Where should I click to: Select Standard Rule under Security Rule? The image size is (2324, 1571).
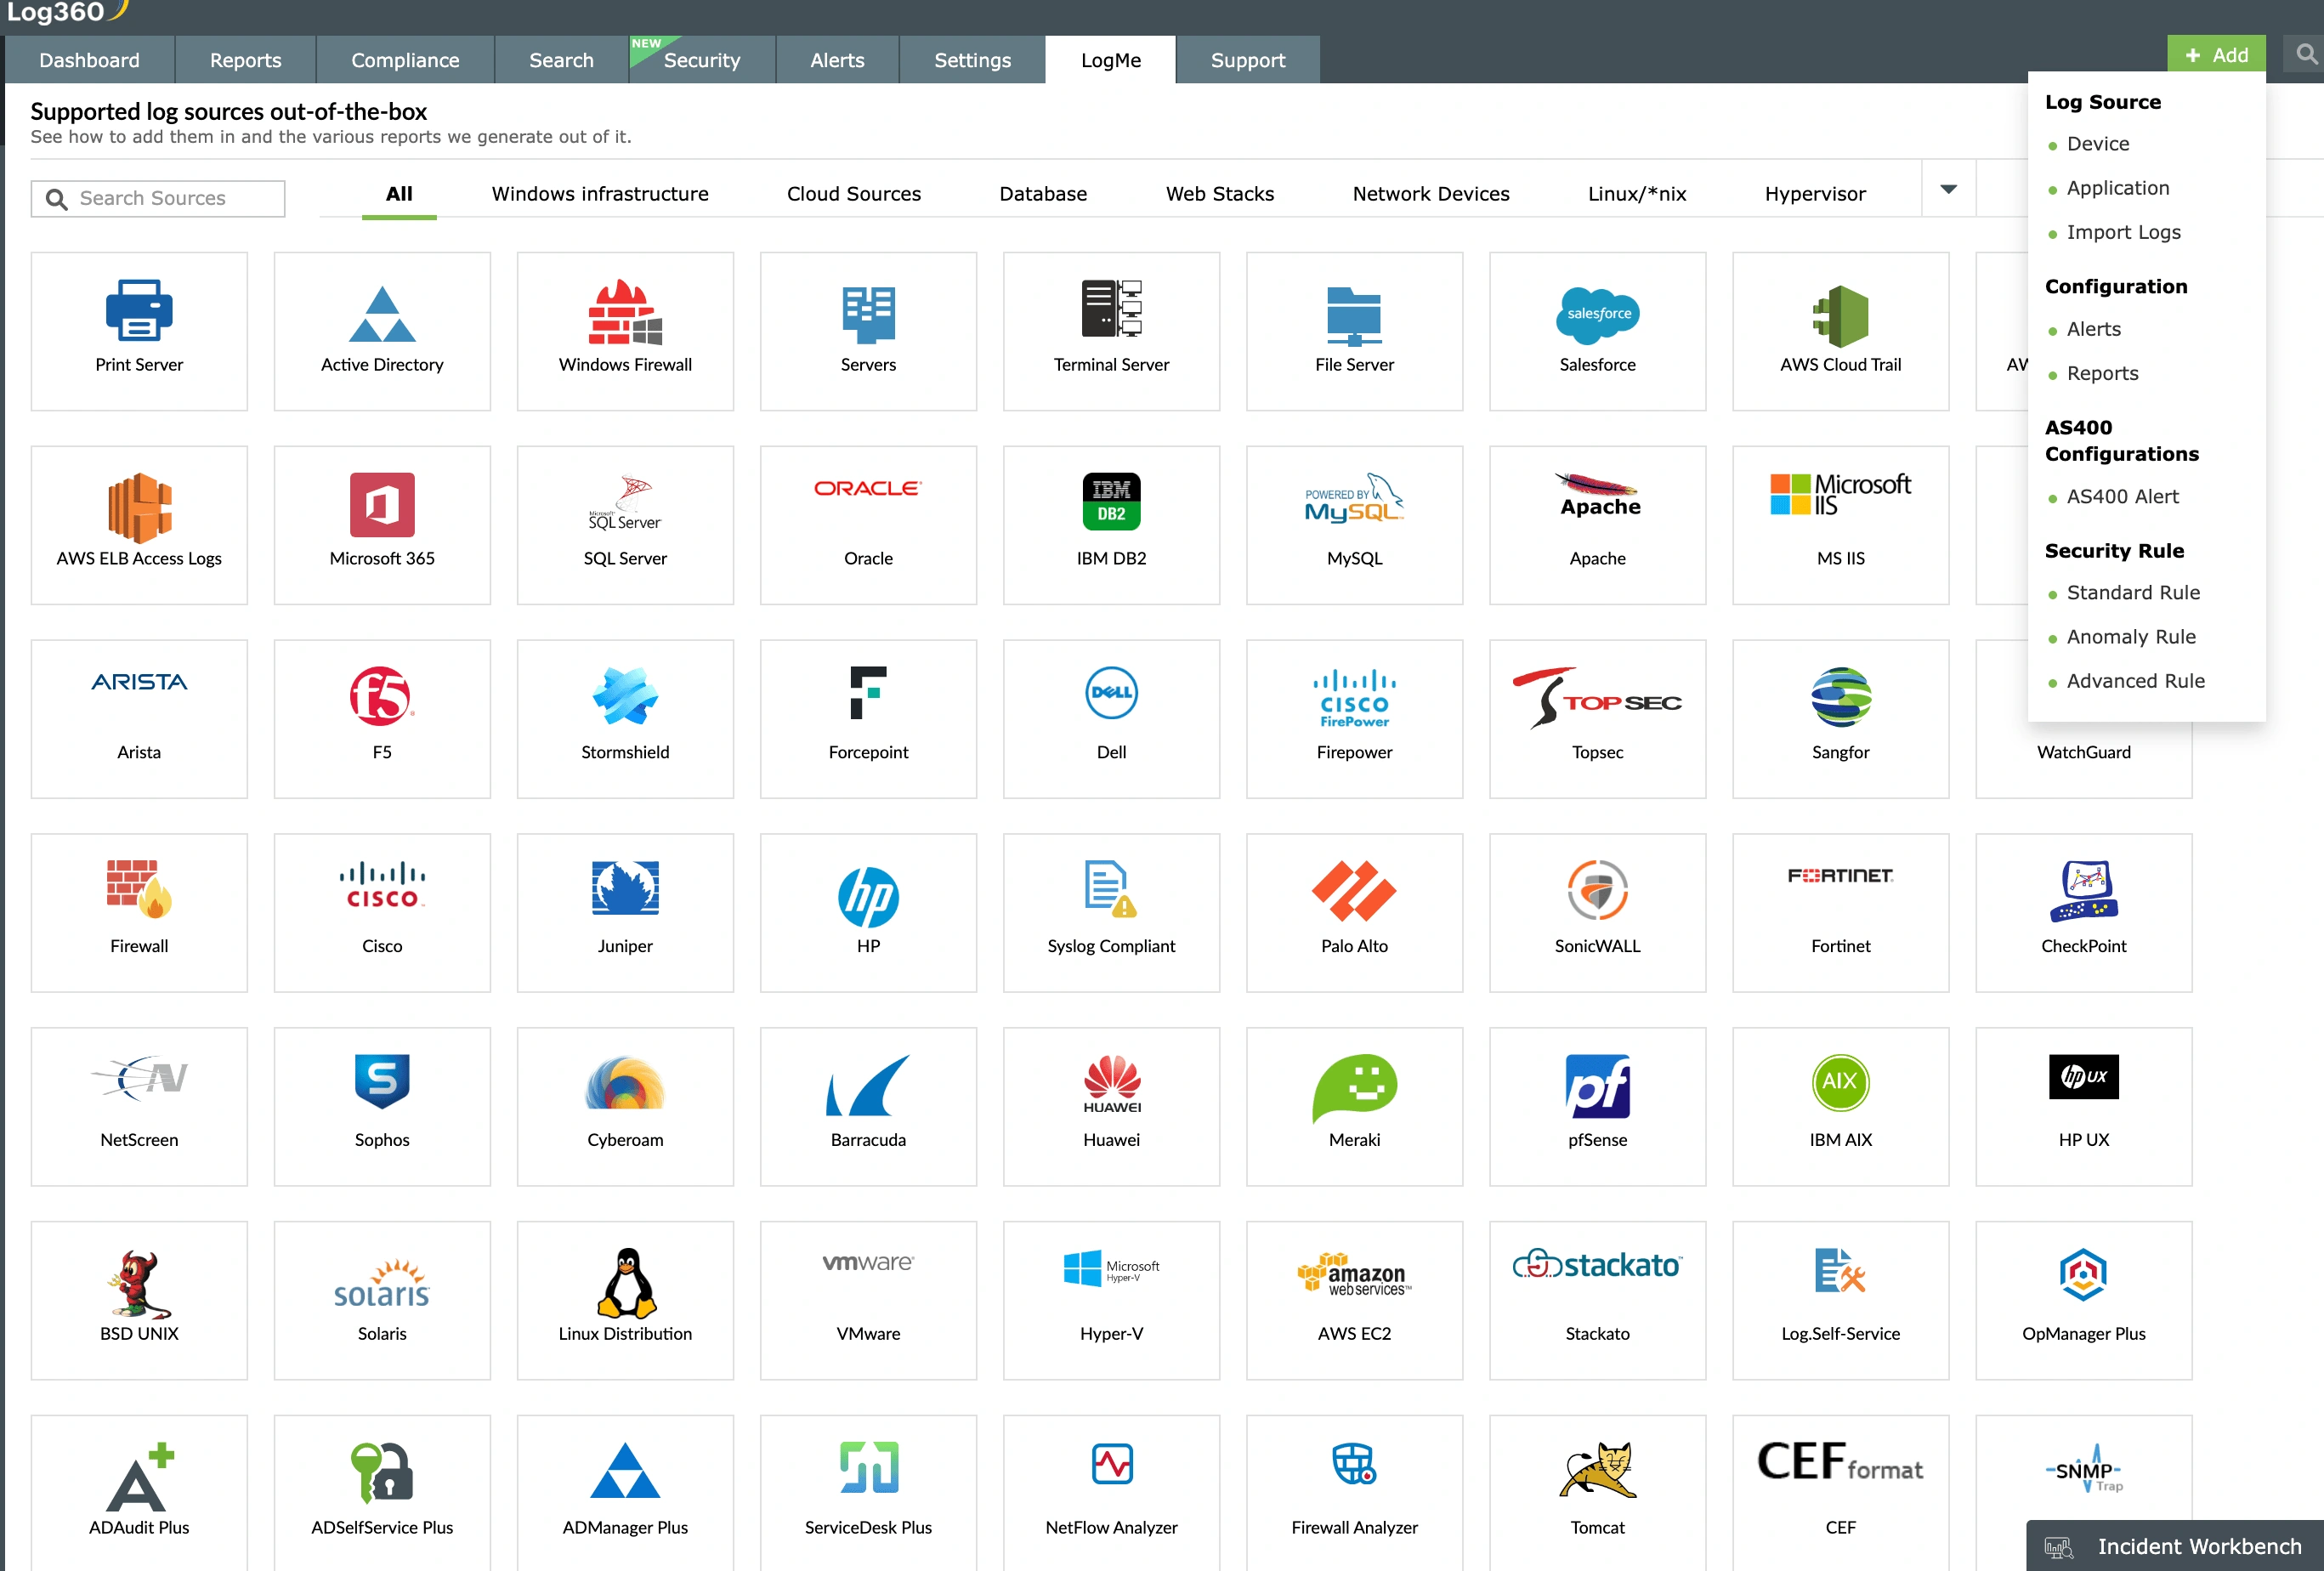(2134, 593)
